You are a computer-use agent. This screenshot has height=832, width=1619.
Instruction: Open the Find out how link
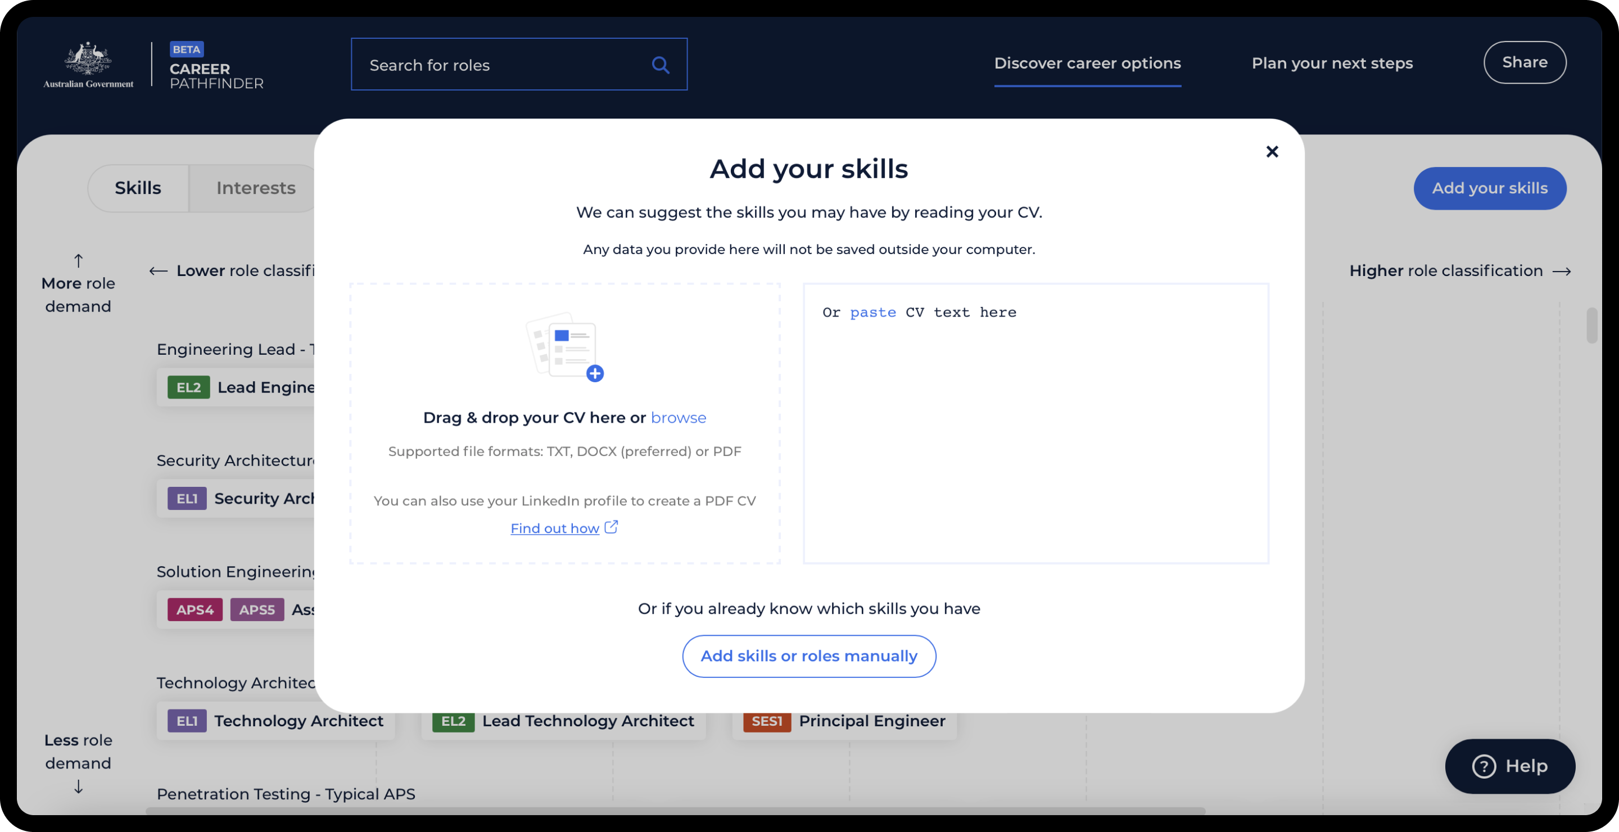point(554,528)
